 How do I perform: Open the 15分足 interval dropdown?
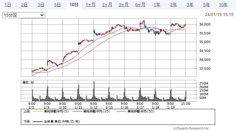pyautogui.click(x=24, y=15)
